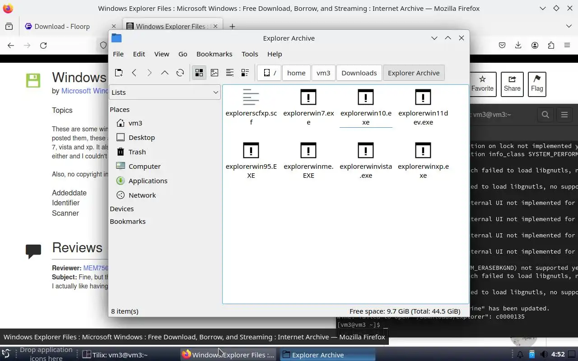Viewport: 578px width, 361px height.
Task: Open Firefox extensions icon
Action: pyautogui.click(x=551, y=45)
